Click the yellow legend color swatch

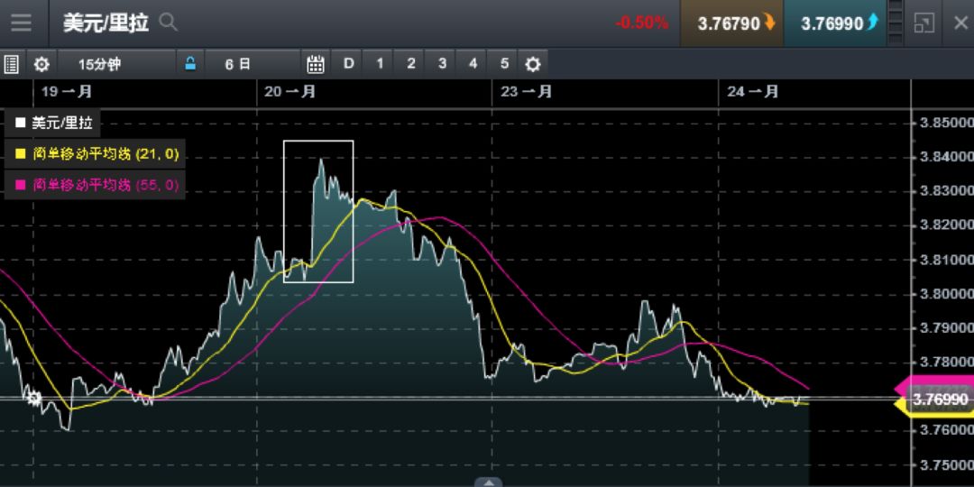pyautogui.click(x=20, y=153)
